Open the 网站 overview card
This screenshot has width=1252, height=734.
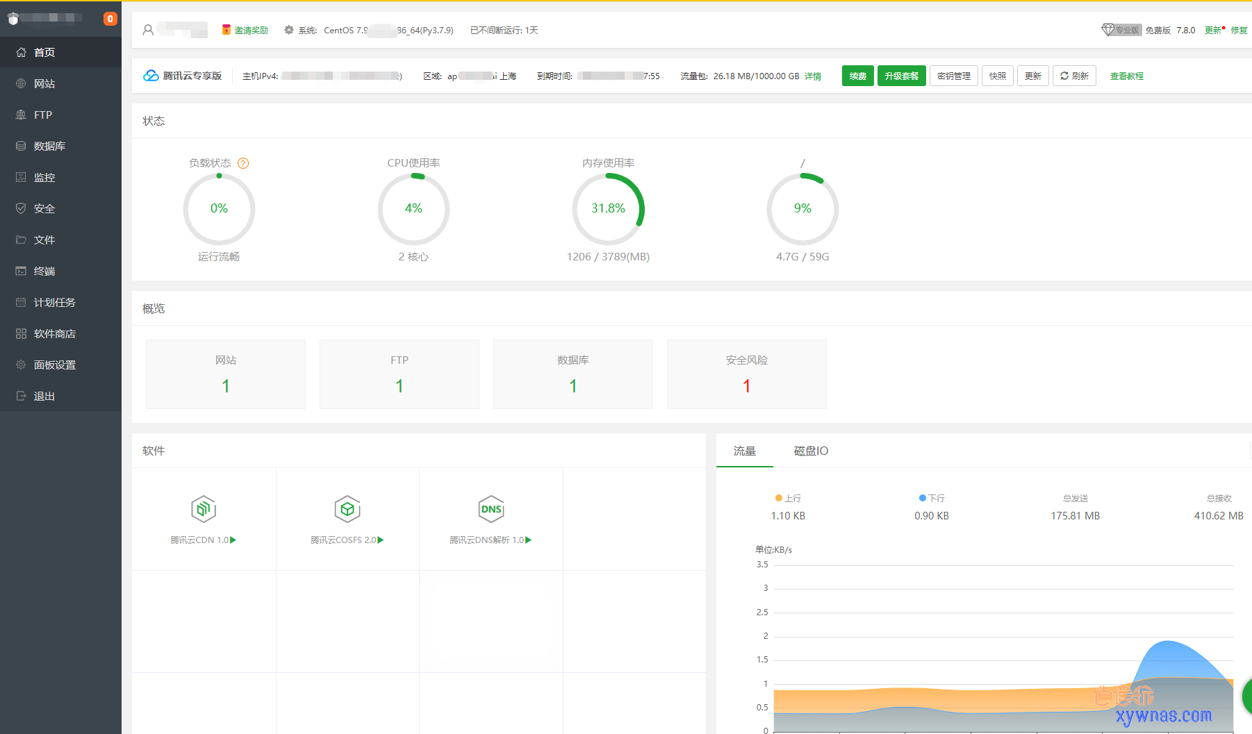226,374
